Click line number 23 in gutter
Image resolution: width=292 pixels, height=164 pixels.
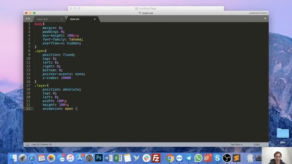coord(28,108)
